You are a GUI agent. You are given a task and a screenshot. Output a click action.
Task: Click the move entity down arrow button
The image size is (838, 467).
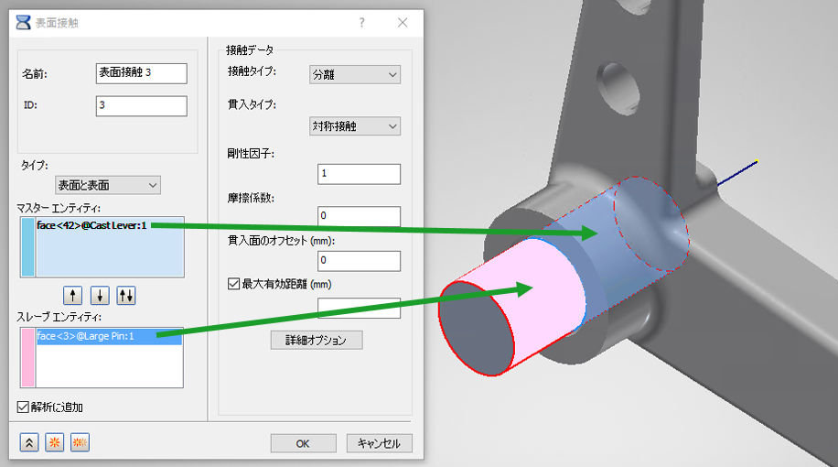pos(100,295)
